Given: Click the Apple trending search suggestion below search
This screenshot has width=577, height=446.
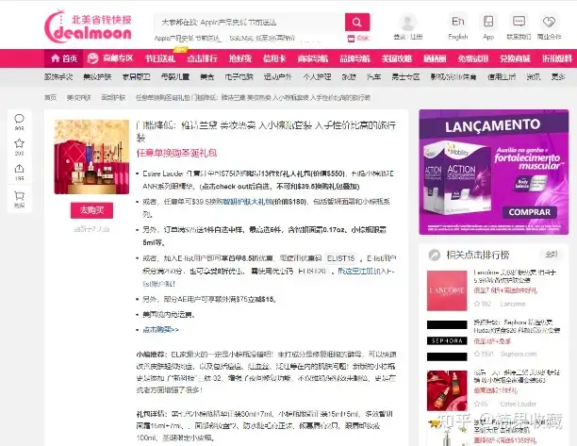Looking at the screenshot, I should point(187,38).
